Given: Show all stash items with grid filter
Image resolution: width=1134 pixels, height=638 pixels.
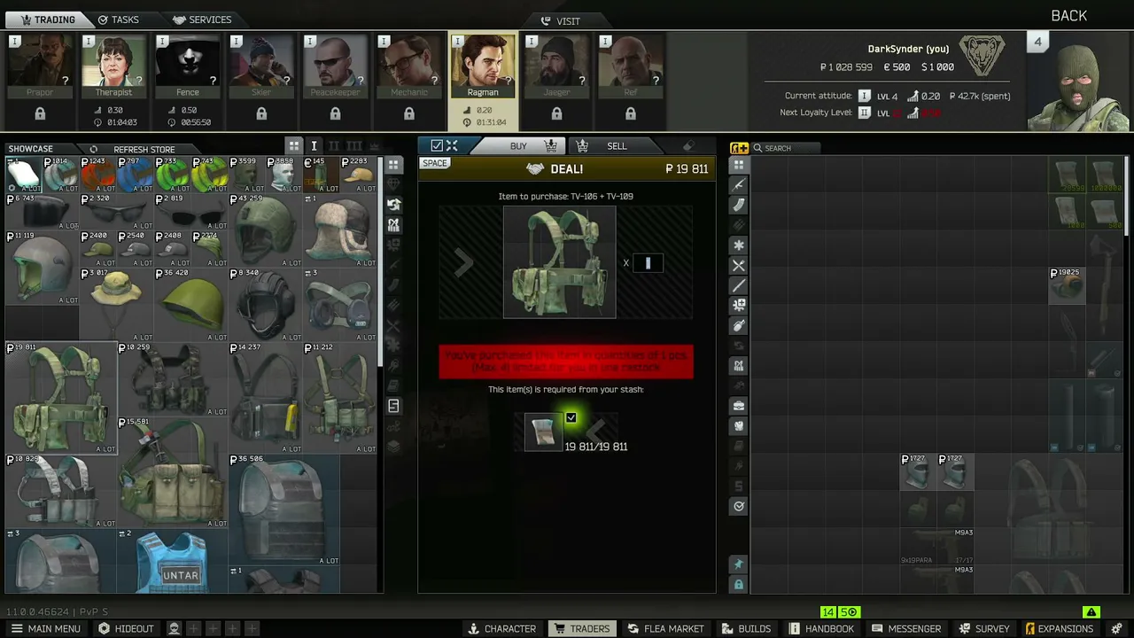Looking at the screenshot, I should coord(739,165).
